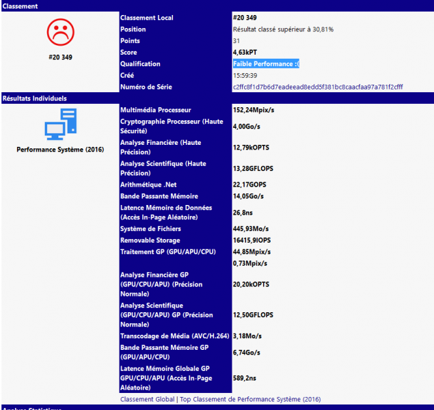434x410 pixels.
Task: Open the Classement Global link
Action: (x=147, y=399)
